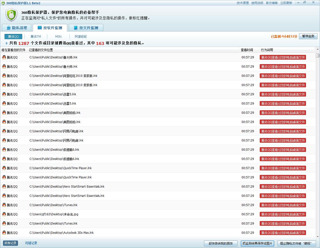The image size is (320, 248).
Task: Show records for 阿里旺旺
Action: click(81, 37)
